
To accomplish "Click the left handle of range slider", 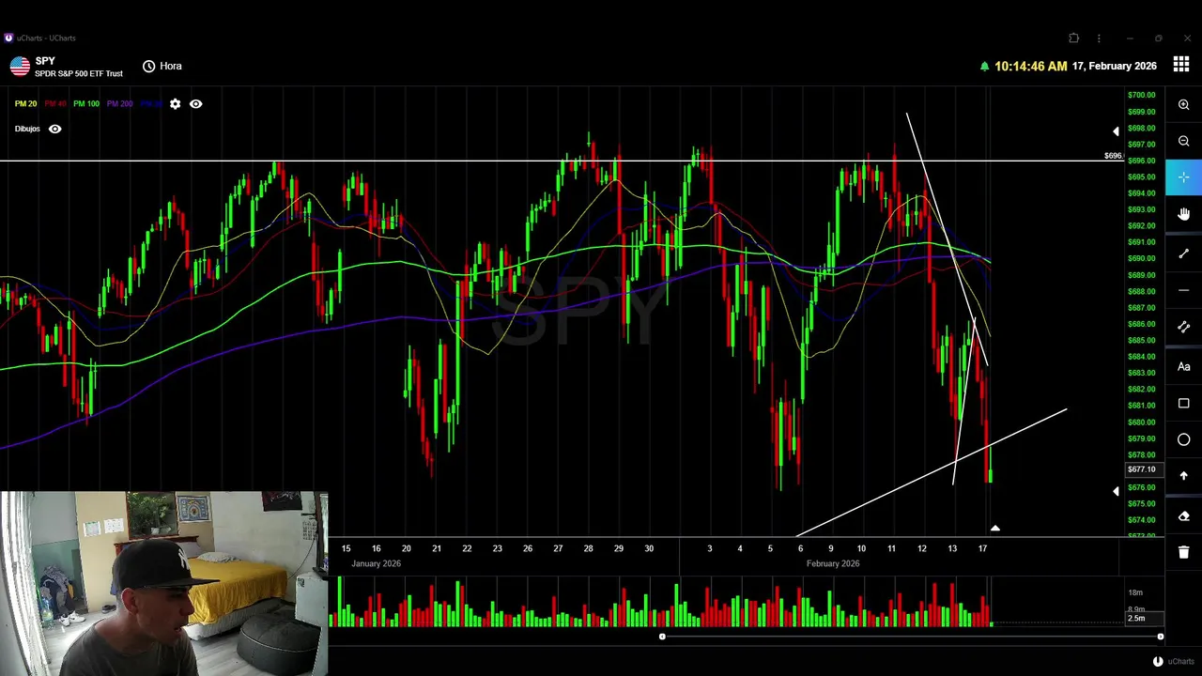I will tap(662, 637).
